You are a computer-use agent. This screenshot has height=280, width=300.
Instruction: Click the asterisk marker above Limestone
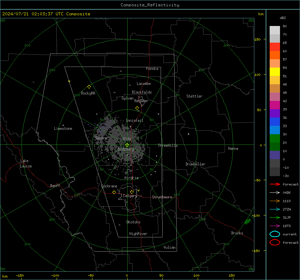point(63,126)
